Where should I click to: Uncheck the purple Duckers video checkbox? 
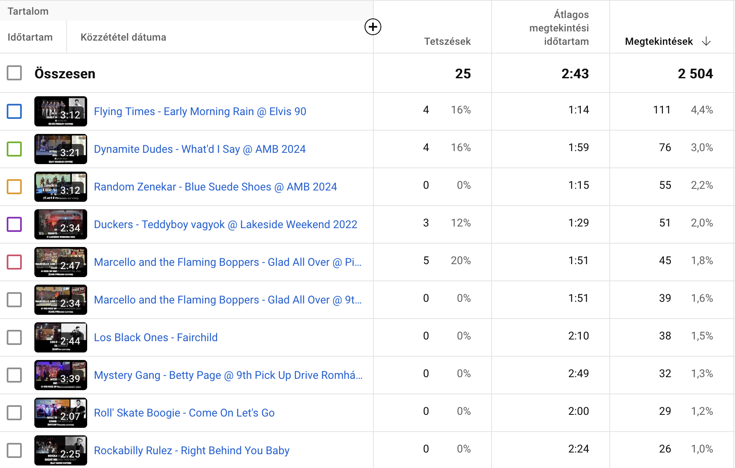coord(14,224)
